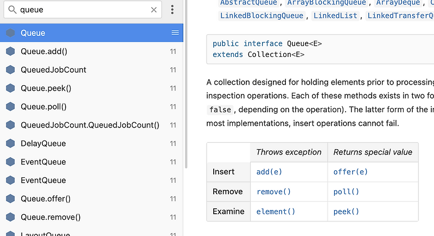Image resolution: width=434 pixels, height=236 pixels.
Task: Open the ArrayBlockingQueue class link
Action: click(326, 3)
